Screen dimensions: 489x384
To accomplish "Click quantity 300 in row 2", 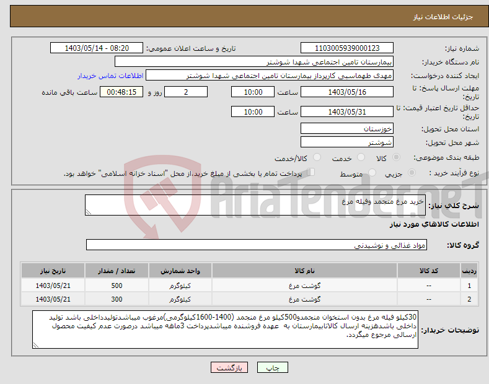I will (x=117, y=299).
